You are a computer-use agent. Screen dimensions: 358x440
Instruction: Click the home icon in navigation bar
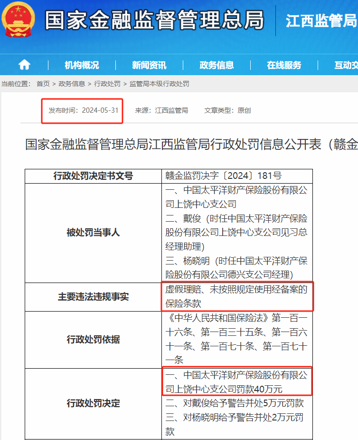coord(24,65)
